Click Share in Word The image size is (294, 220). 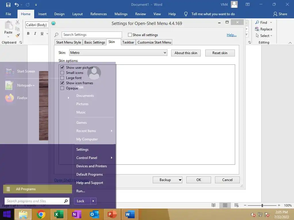pos(280,14)
